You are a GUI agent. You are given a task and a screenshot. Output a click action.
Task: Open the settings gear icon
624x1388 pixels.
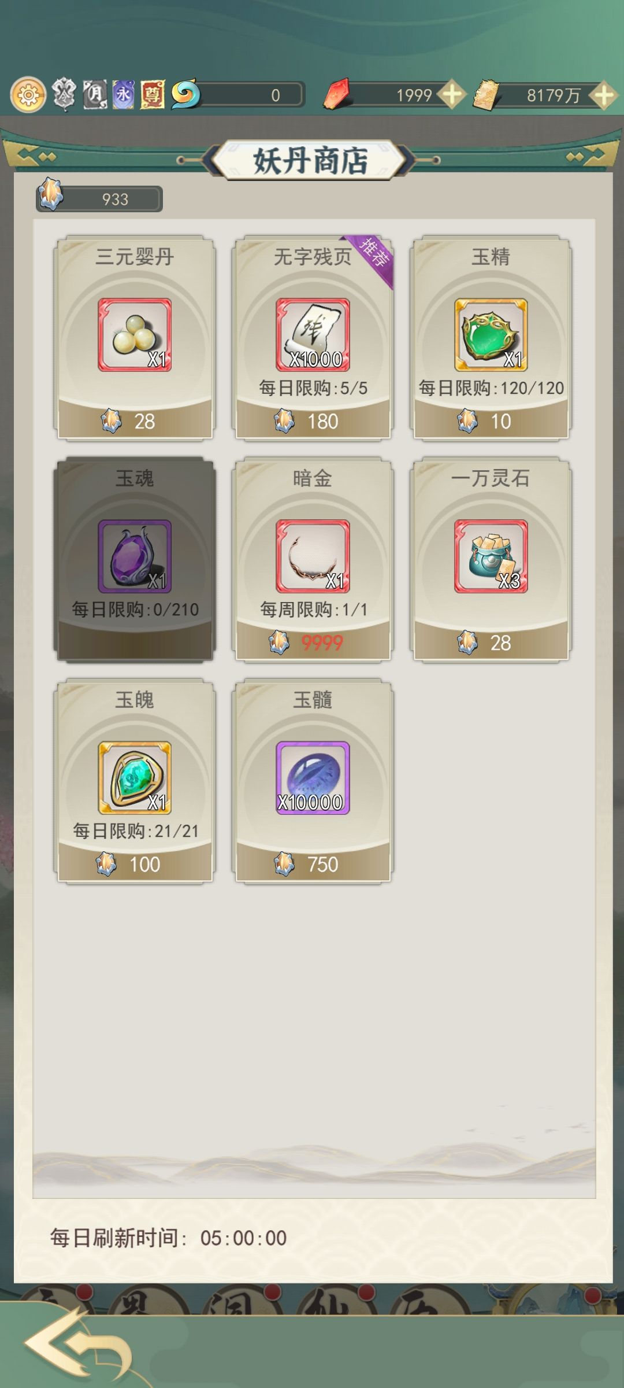[x=28, y=94]
